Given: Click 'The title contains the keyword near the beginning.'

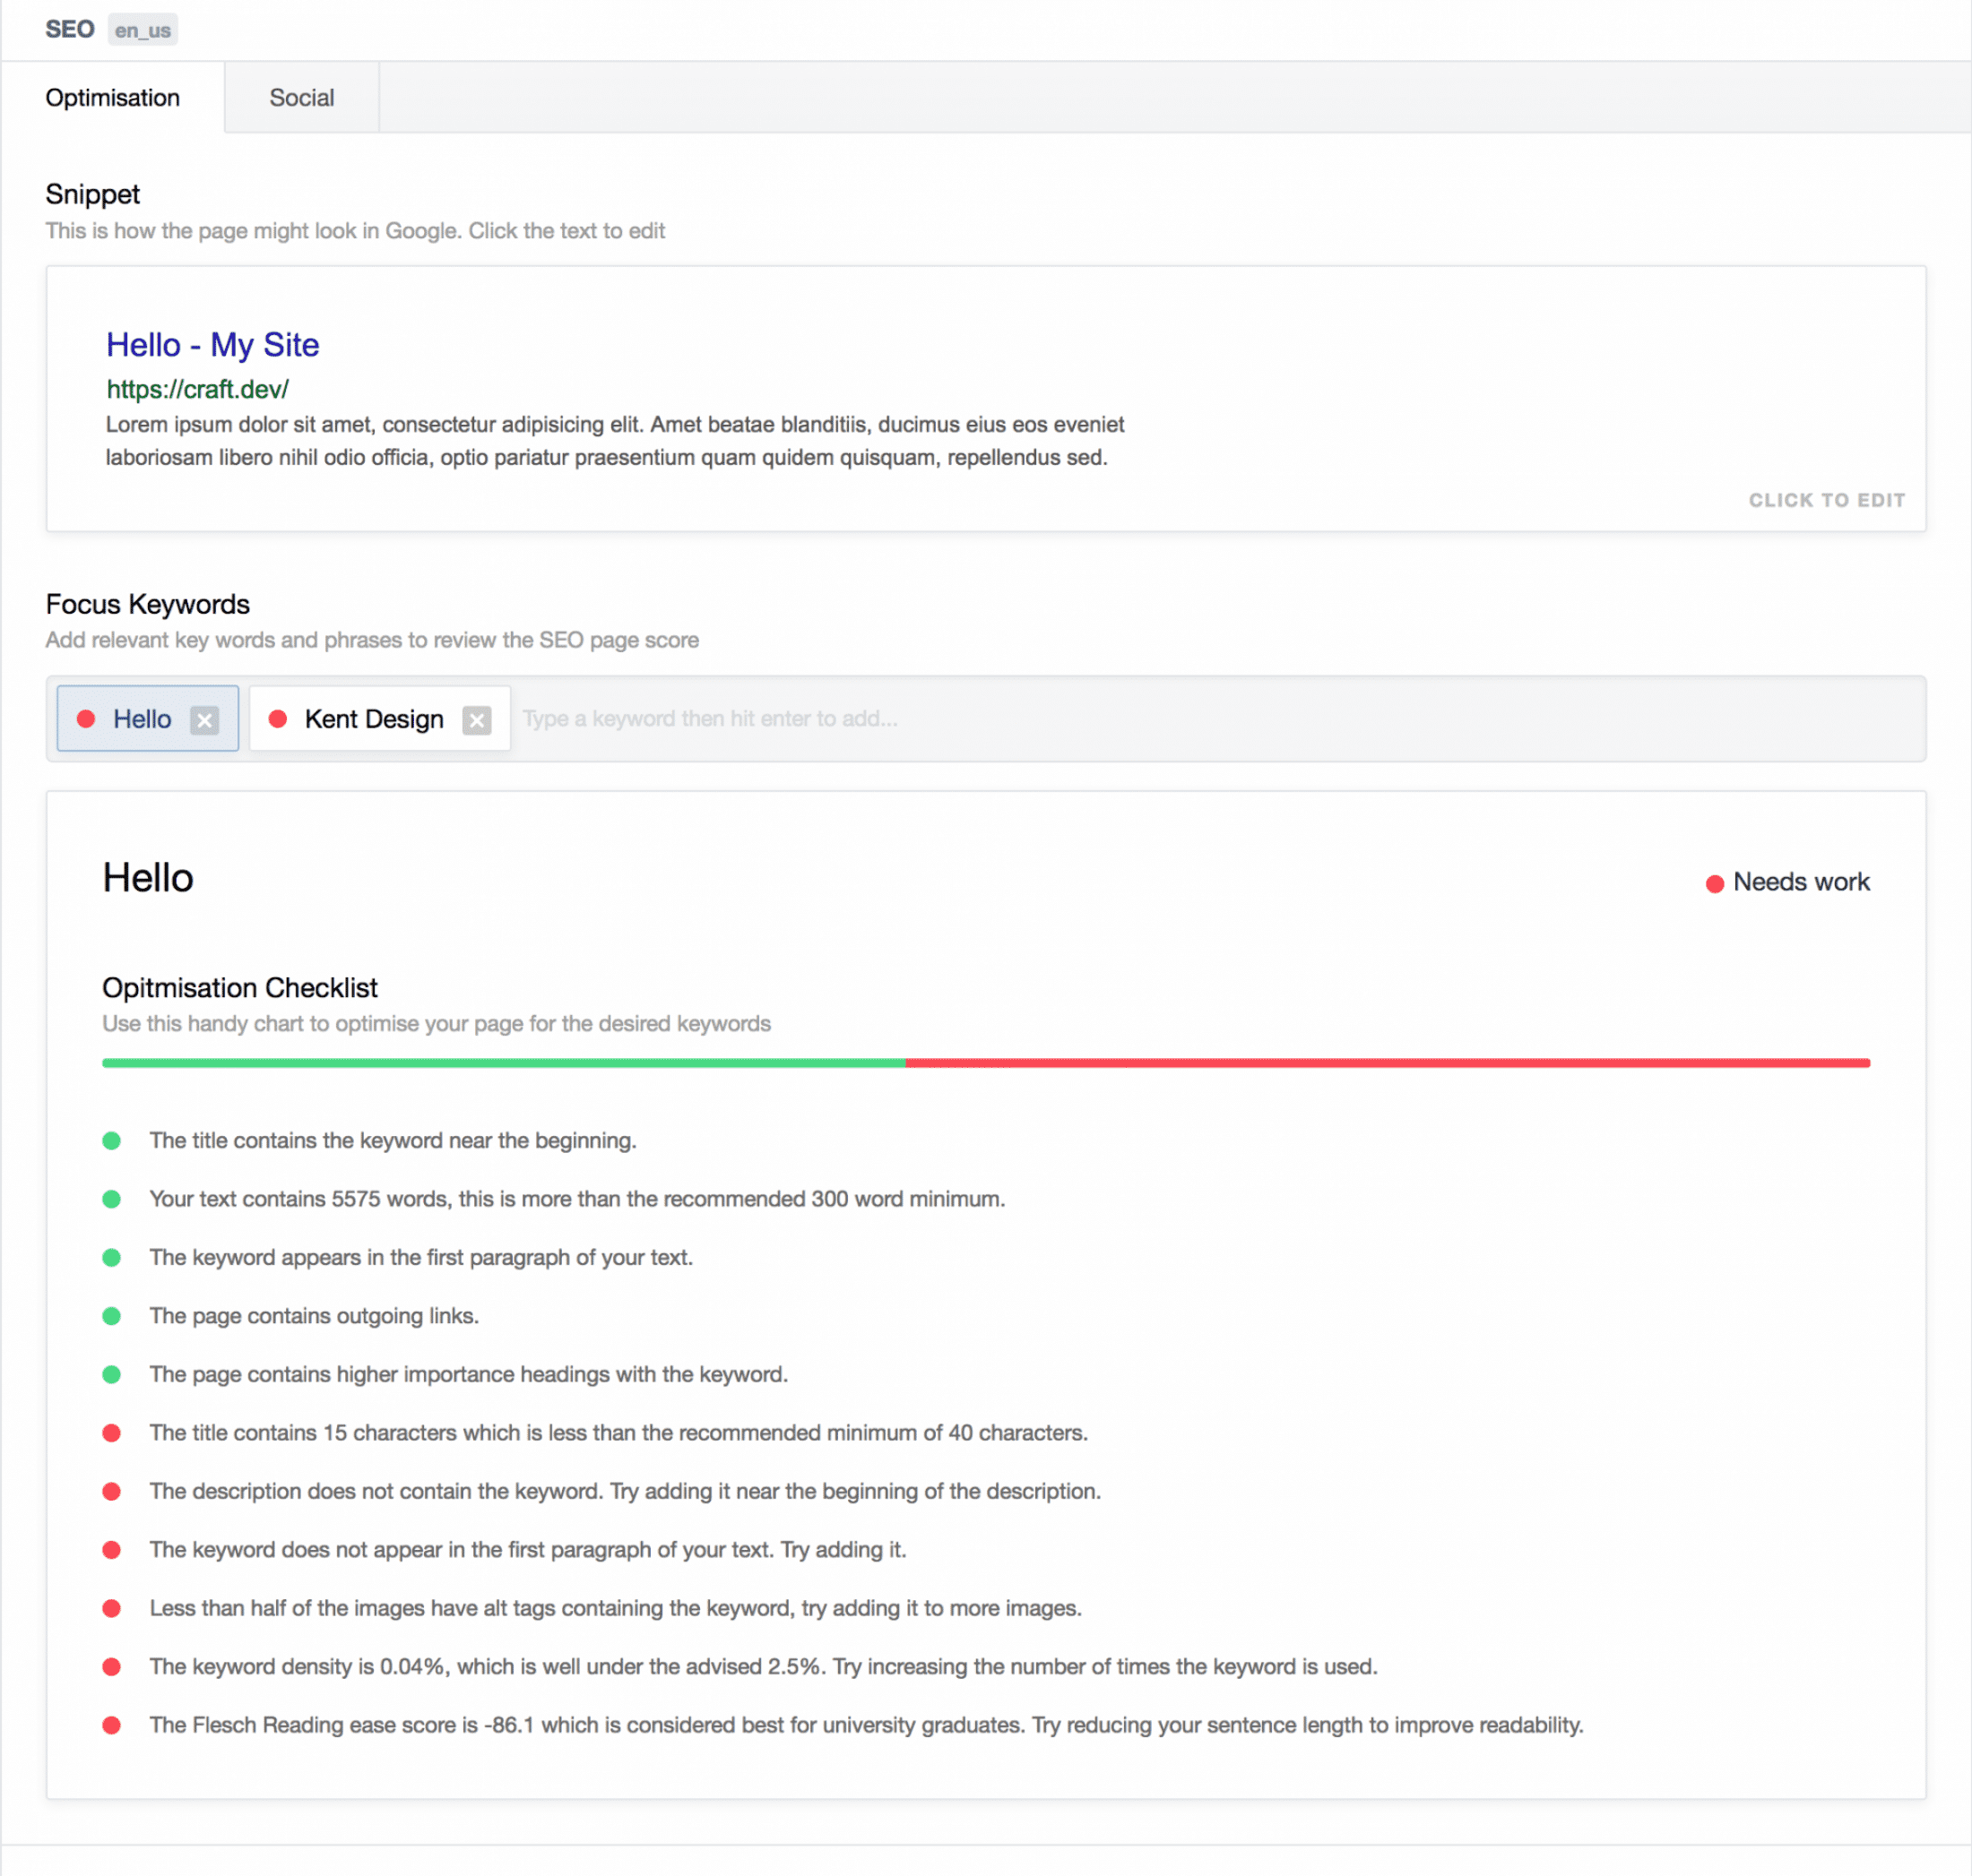Looking at the screenshot, I should click(x=394, y=1141).
